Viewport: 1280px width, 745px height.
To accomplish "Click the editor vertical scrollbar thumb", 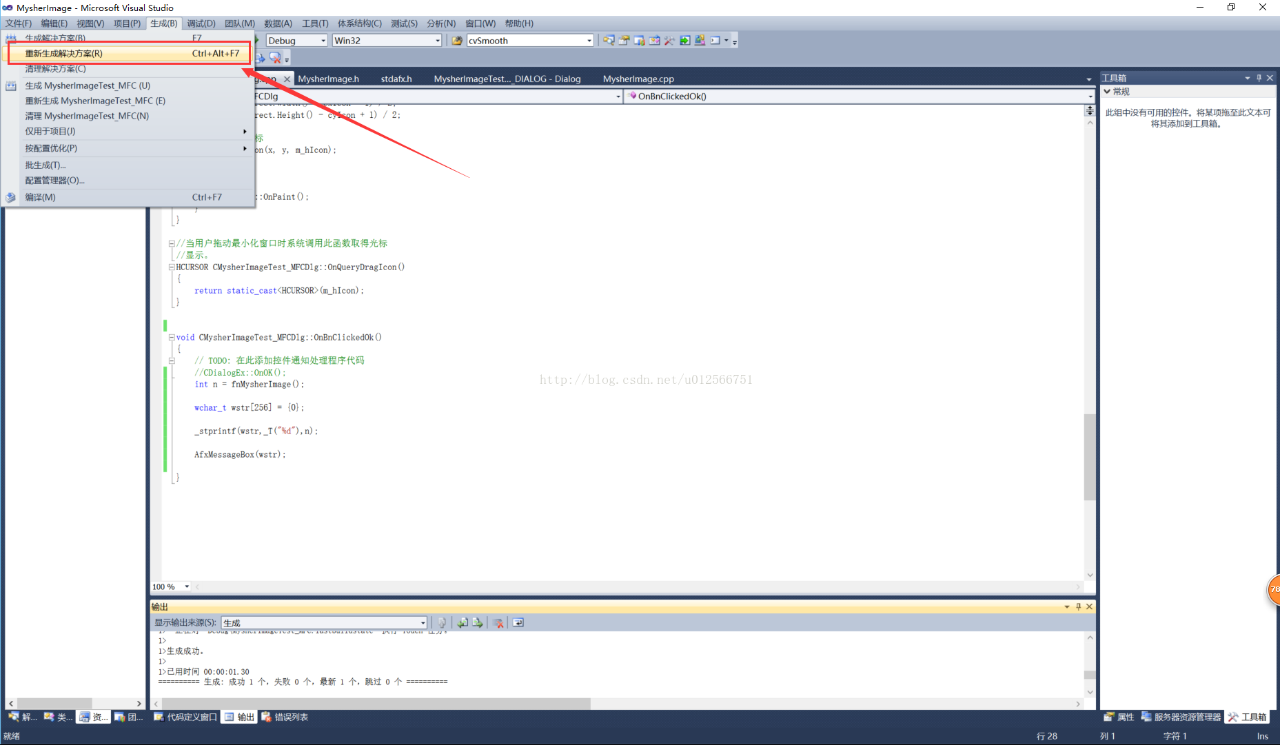I will pos(1090,456).
